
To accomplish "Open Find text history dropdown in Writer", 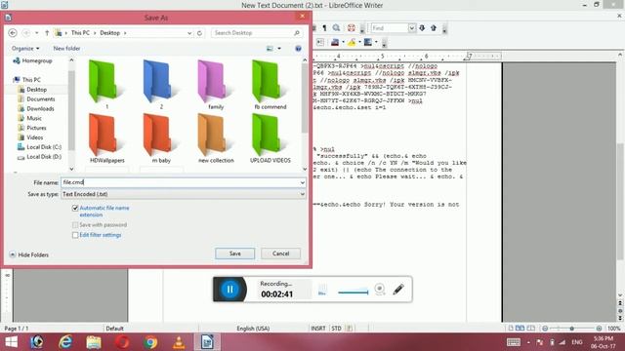I will (412, 28).
